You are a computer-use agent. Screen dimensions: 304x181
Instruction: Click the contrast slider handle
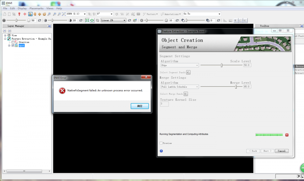tap(52, 20)
